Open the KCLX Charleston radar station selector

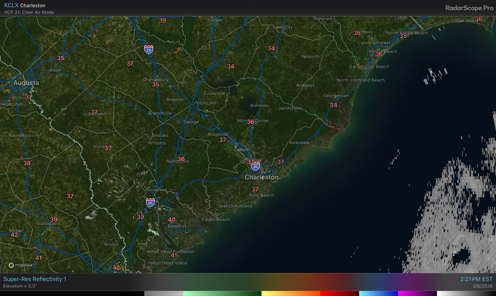click(x=25, y=5)
